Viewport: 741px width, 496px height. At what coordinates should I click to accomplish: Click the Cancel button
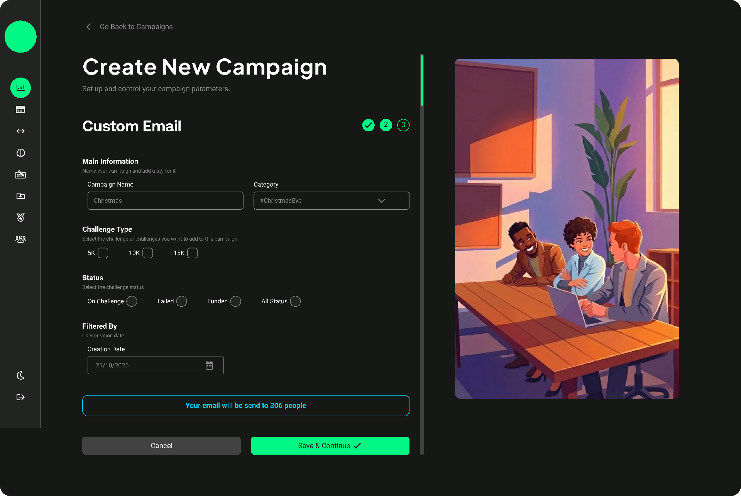(161, 446)
